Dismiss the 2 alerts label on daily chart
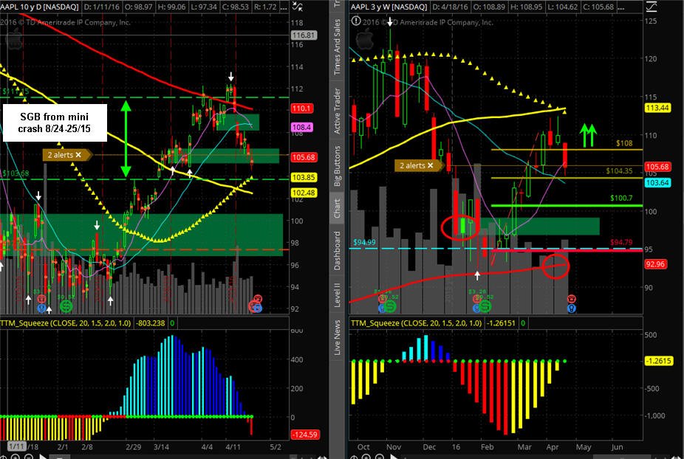 point(78,155)
